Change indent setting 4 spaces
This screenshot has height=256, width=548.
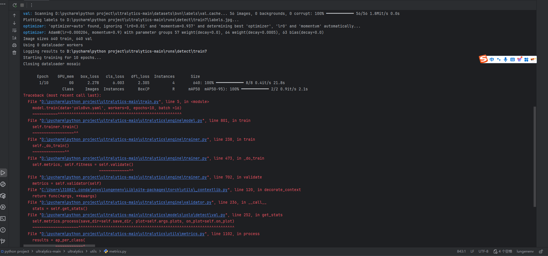[x=503, y=251]
